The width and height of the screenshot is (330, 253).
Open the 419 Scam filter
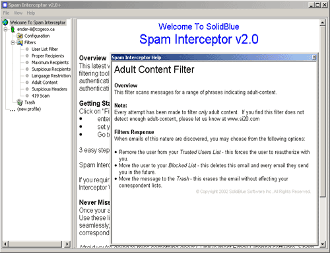tap(40, 96)
